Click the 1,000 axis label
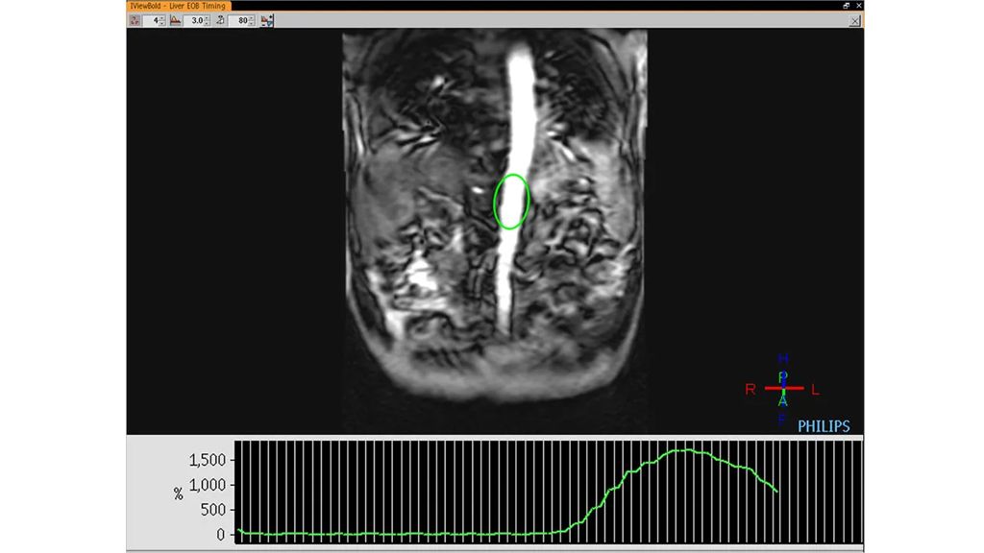Image resolution: width=984 pixels, height=553 pixels. (x=208, y=485)
